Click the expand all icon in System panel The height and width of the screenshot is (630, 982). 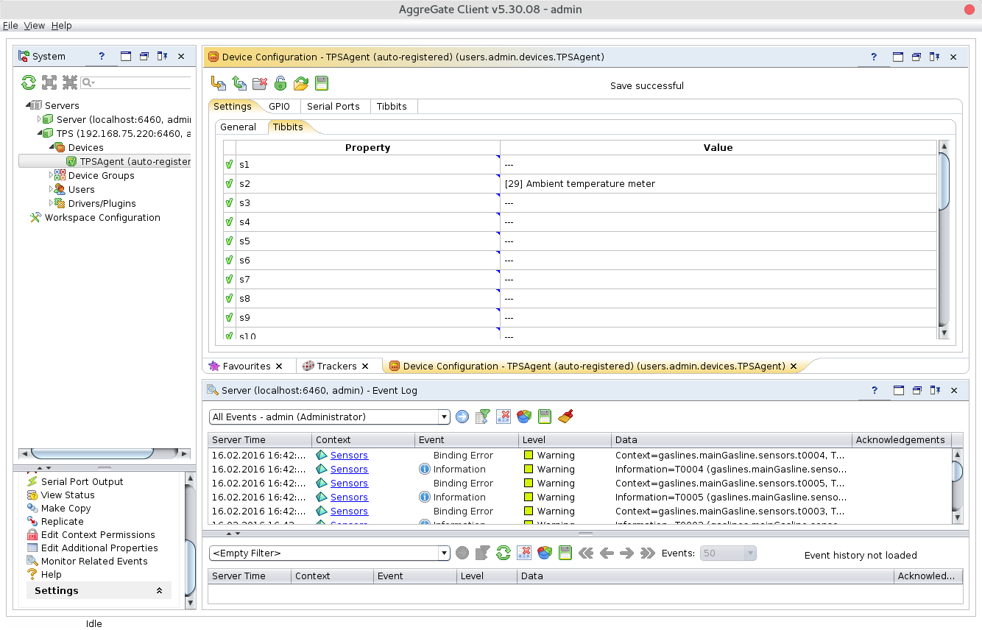49,82
